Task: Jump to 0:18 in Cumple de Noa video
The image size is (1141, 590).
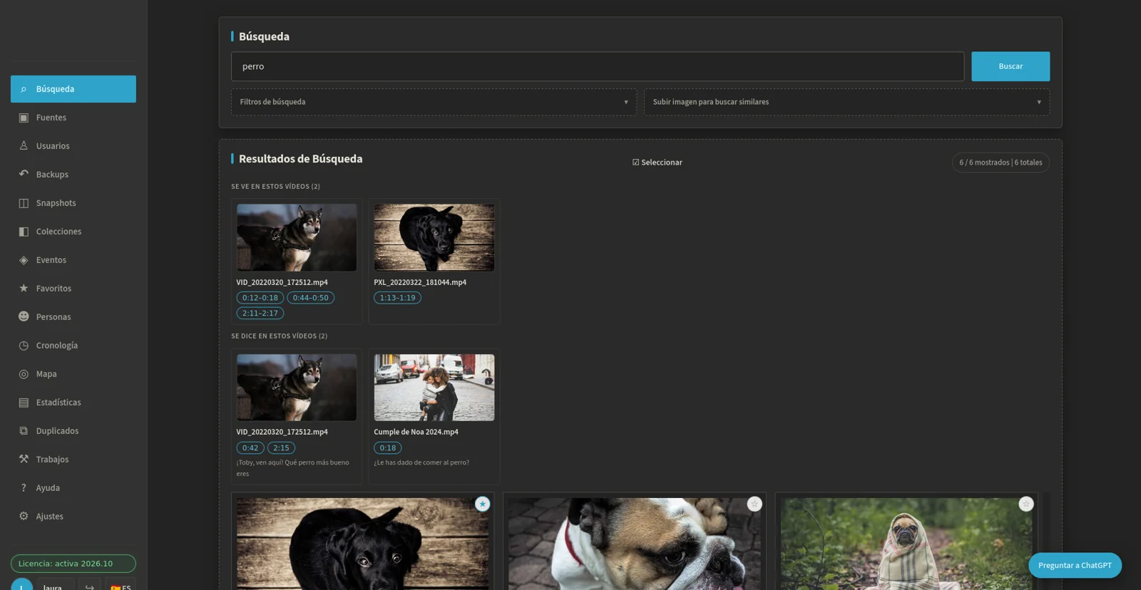Action: (x=388, y=448)
